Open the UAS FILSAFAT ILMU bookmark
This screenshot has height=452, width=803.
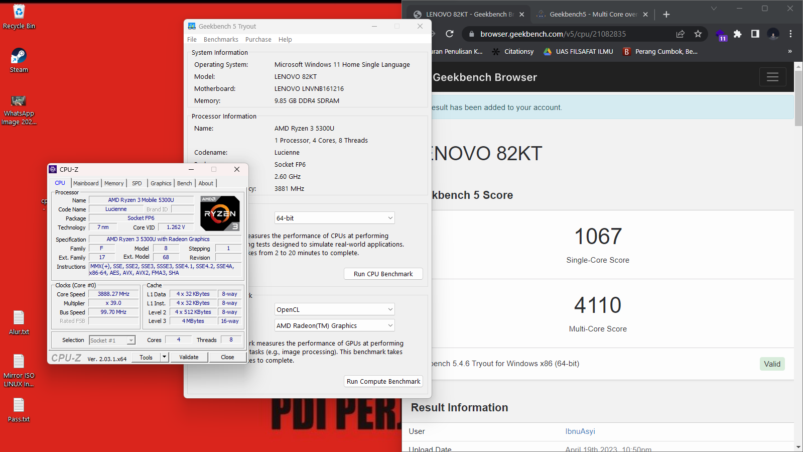pos(578,51)
